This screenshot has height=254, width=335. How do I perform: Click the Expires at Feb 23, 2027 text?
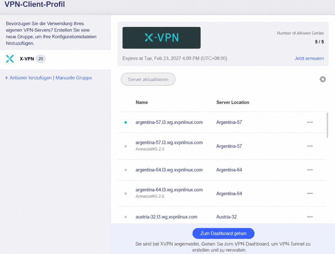click(175, 58)
